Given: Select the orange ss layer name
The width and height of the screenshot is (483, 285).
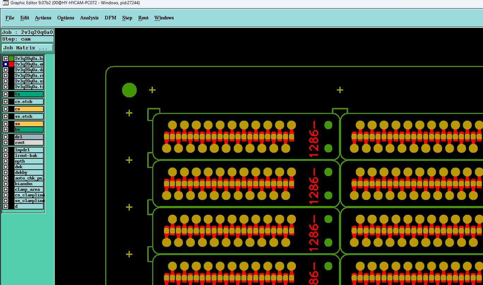Looking at the screenshot, I should [29, 124].
